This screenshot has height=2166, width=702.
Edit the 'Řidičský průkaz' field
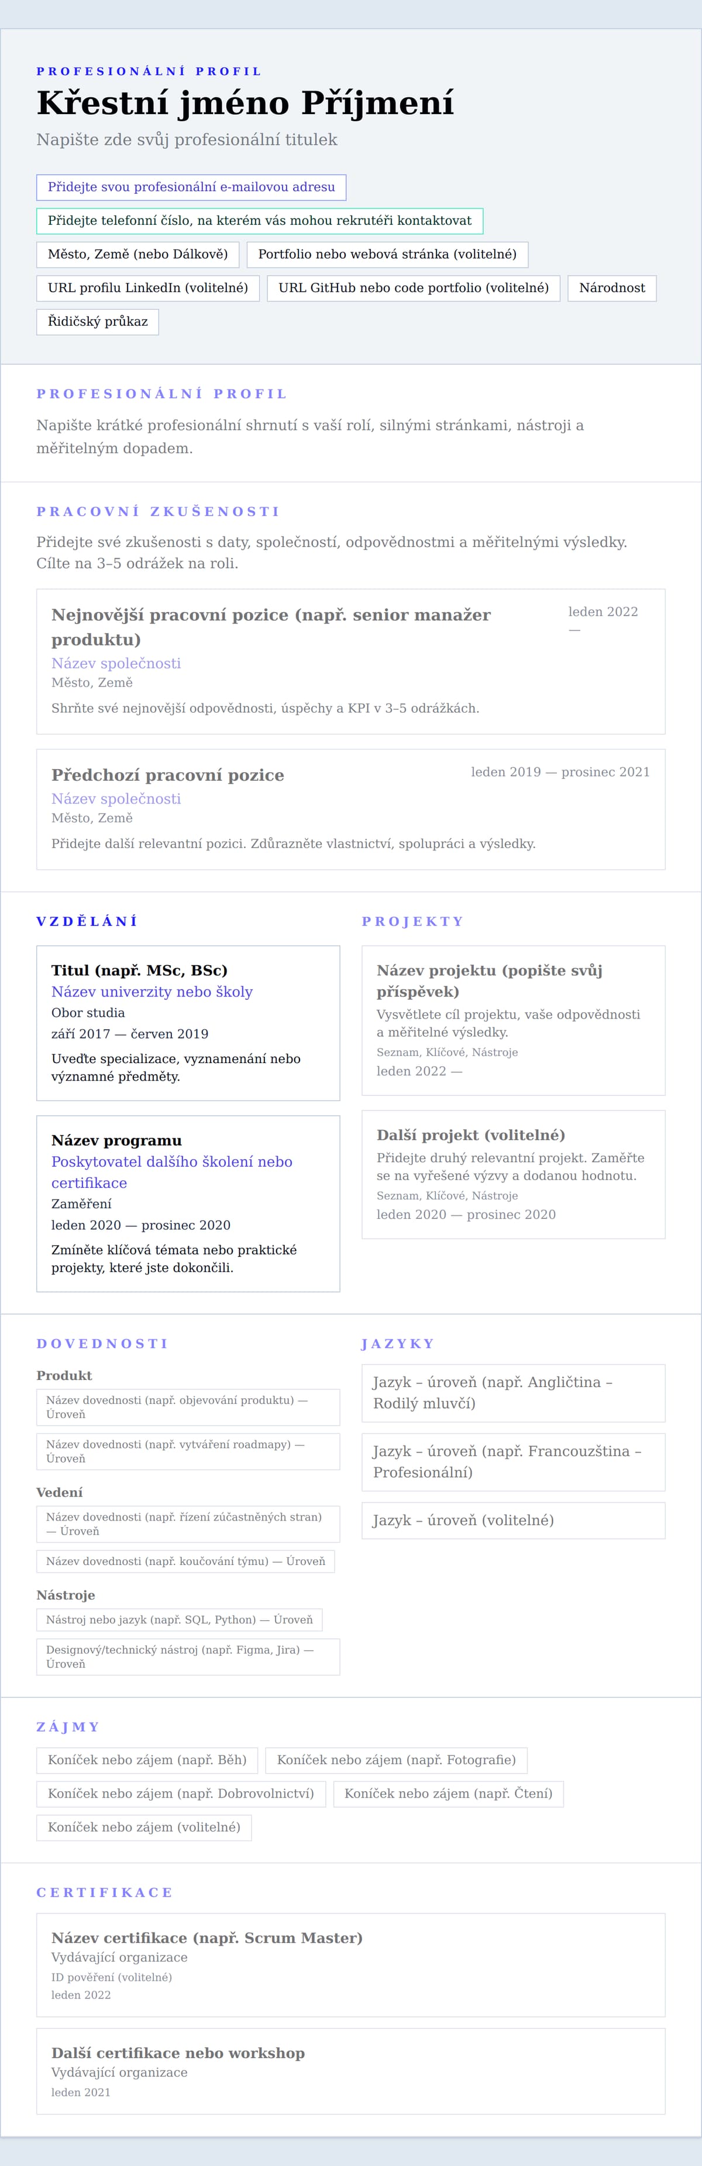98,322
